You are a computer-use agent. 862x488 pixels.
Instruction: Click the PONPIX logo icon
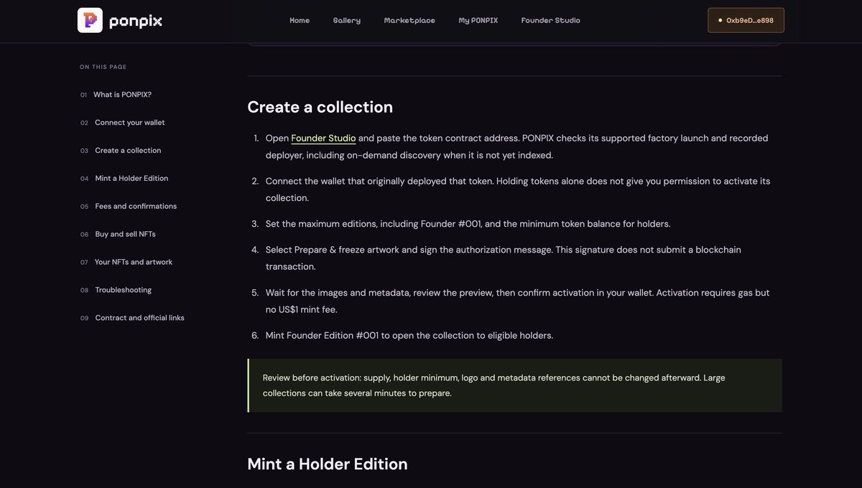(90, 20)
